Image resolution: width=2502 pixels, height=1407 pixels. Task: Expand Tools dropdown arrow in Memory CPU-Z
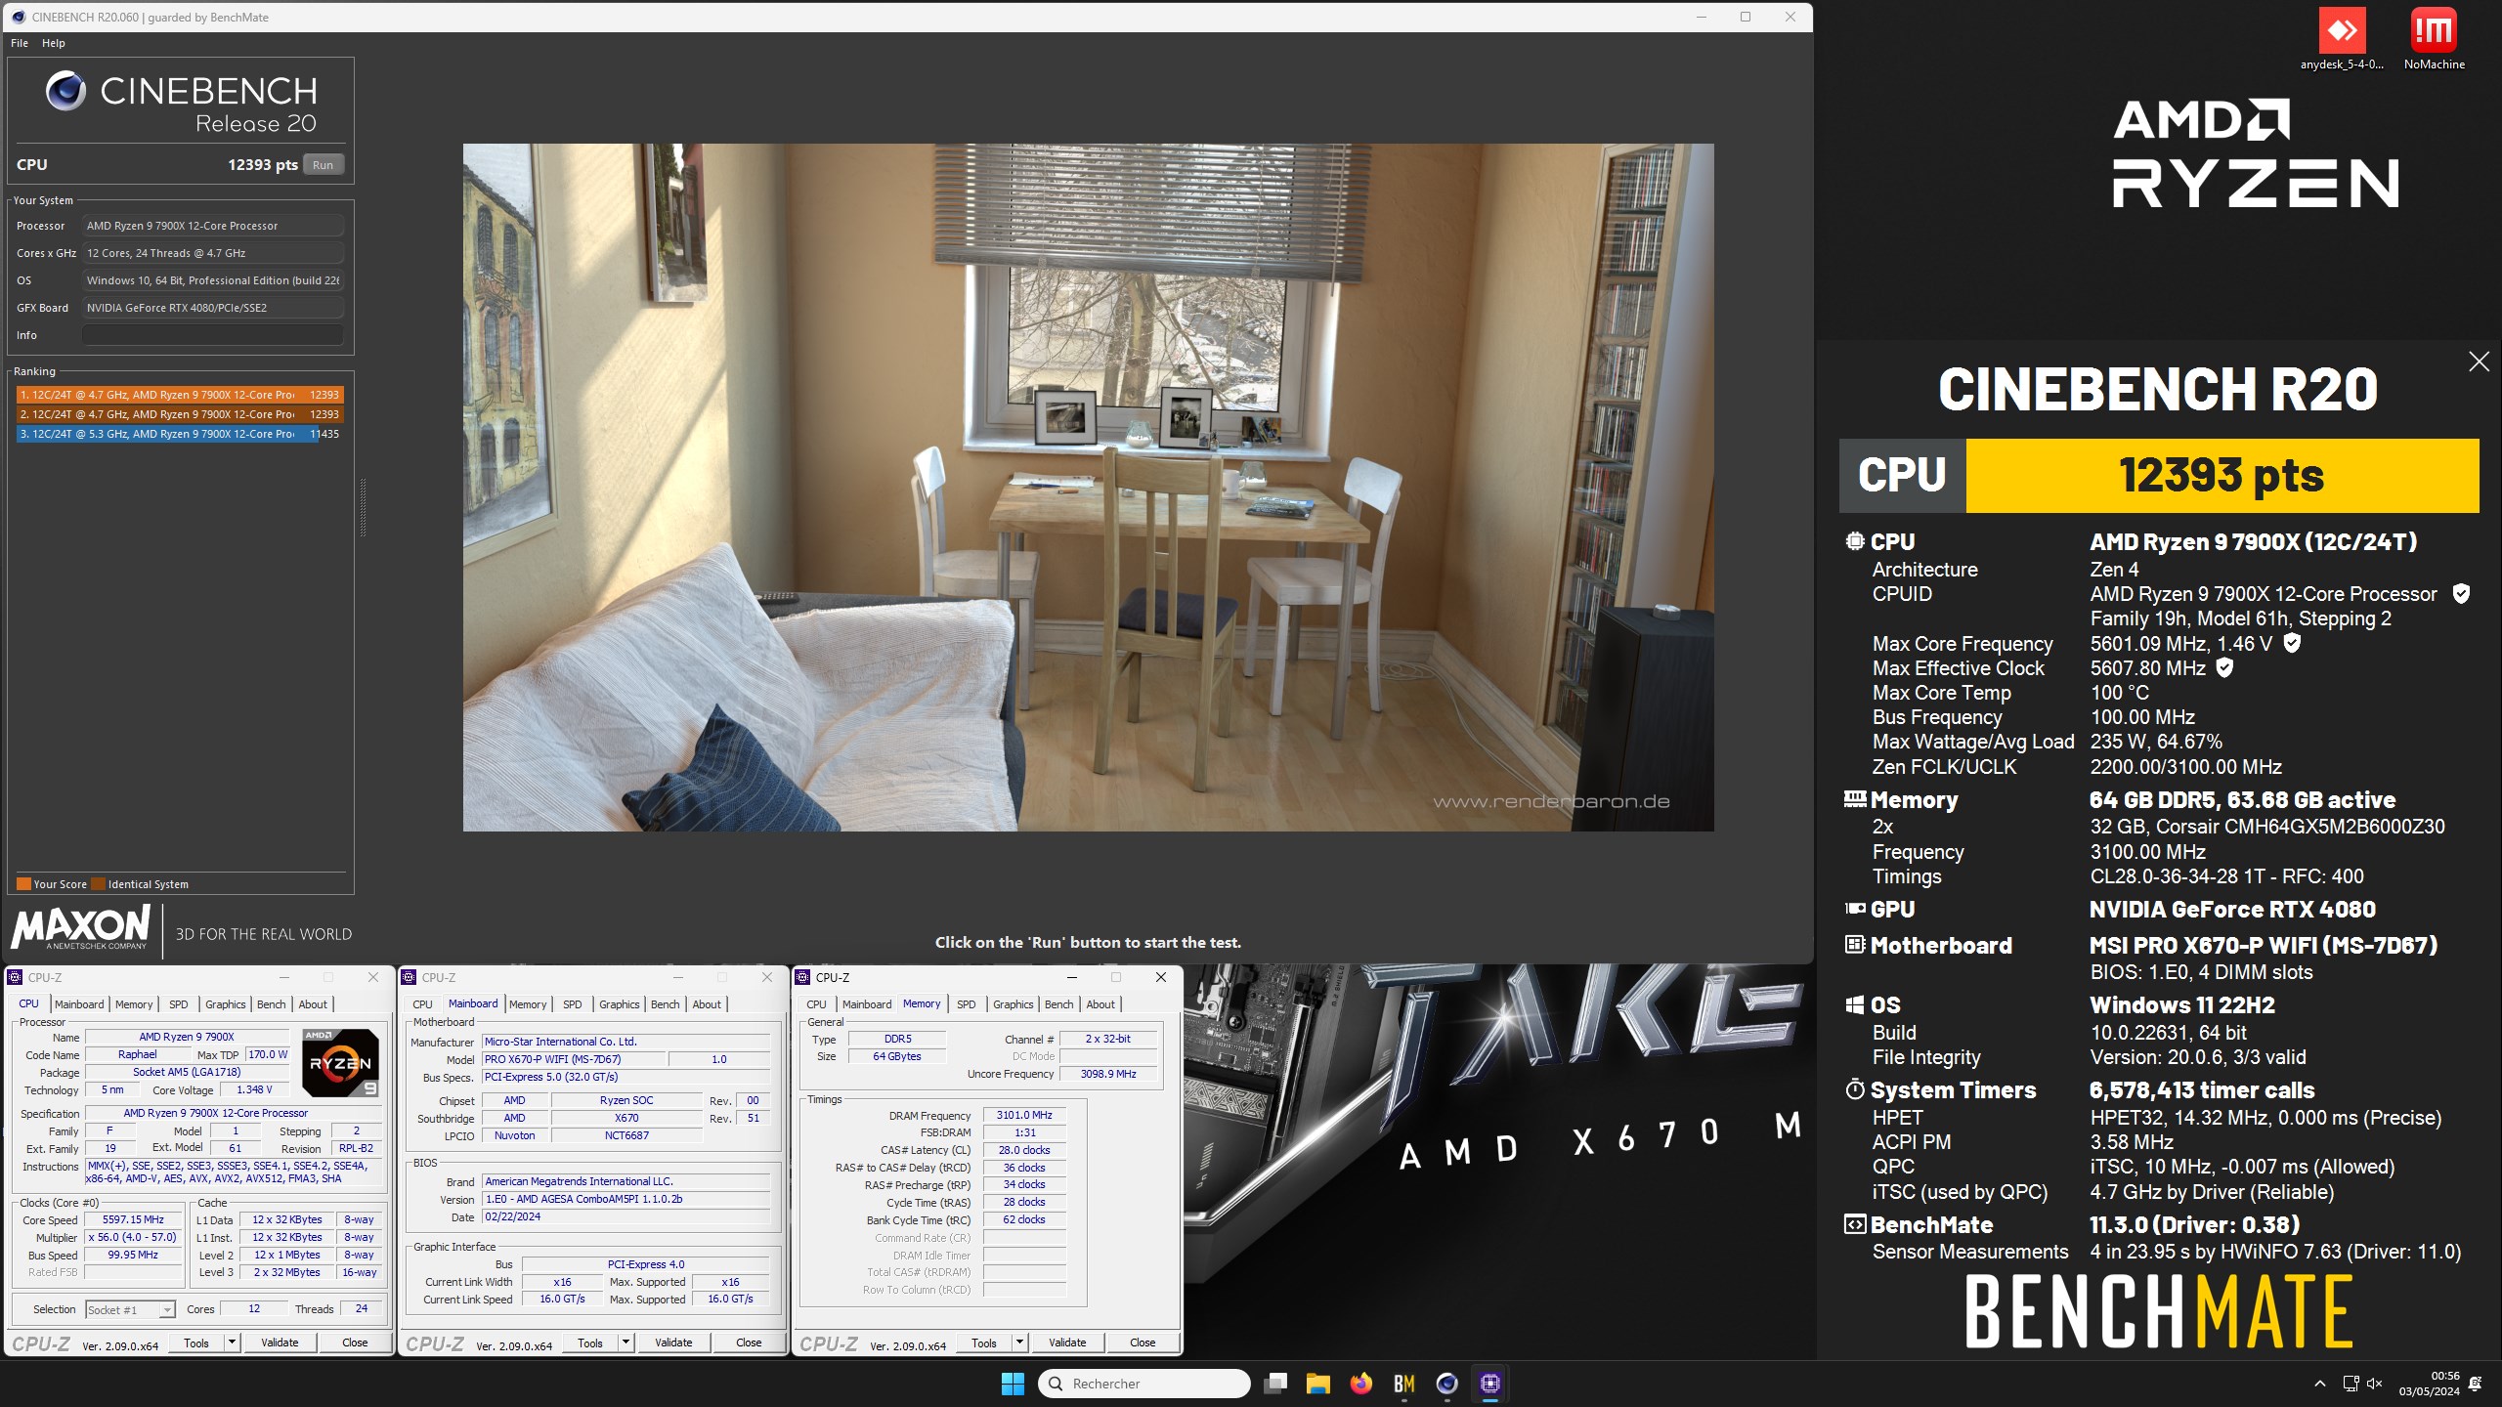coord(1020,1343)
